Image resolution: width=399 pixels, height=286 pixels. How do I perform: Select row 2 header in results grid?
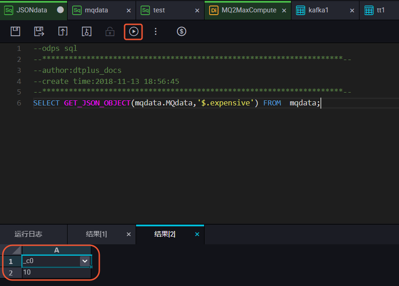11,273
